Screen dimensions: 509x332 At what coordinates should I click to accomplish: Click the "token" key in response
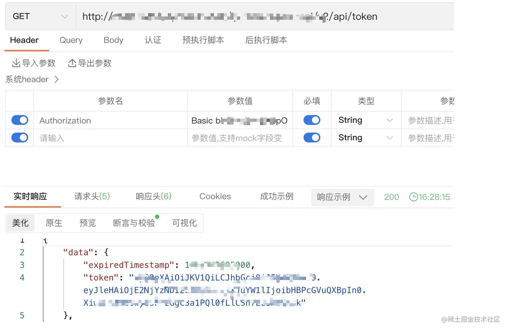pyautogui.click(x=101, y=278)
